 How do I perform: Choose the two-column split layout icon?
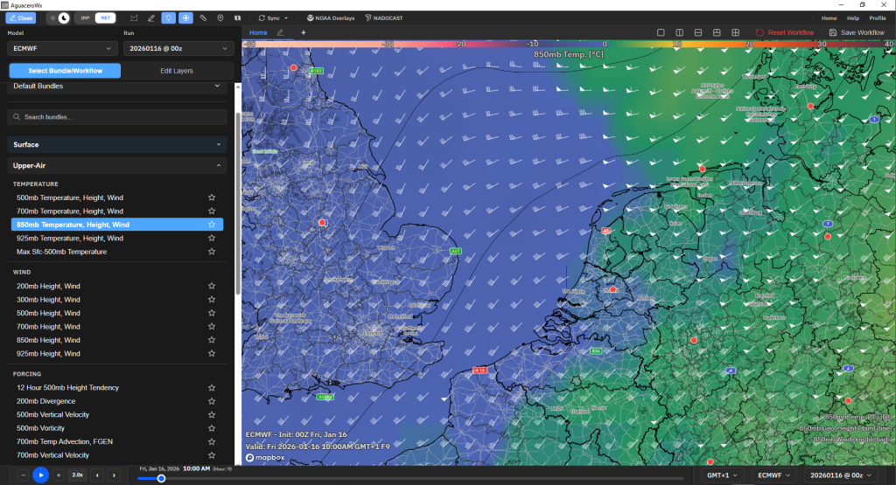pos(679,32)
